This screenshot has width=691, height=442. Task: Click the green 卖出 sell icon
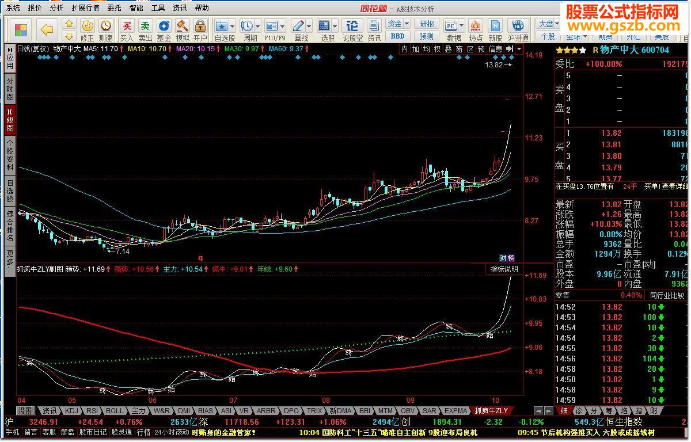click(x=146, y=26)
